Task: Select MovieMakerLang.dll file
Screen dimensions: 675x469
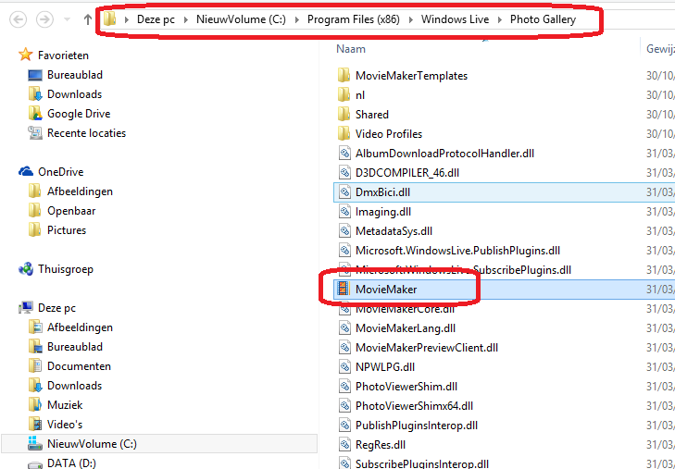Action: pyautogui.click(x=406, y=328)
